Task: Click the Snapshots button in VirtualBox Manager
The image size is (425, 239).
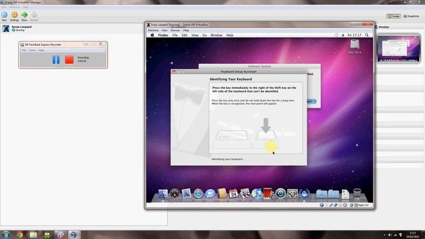Action: 411,16
